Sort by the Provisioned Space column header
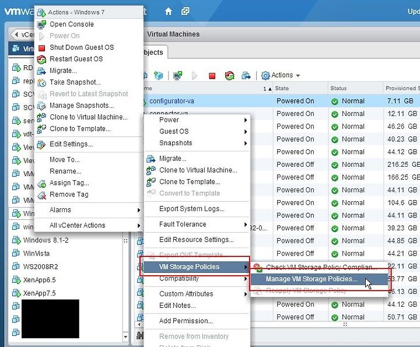The image size is (420, 347). 402,89
